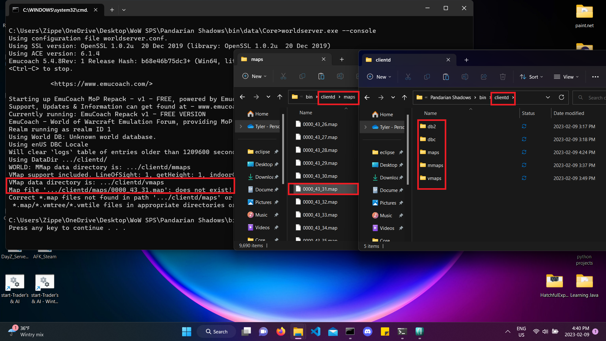The height and width of the screenshot is (341, 606).
Task: Click the Status column header
Action: pos(528,113)
